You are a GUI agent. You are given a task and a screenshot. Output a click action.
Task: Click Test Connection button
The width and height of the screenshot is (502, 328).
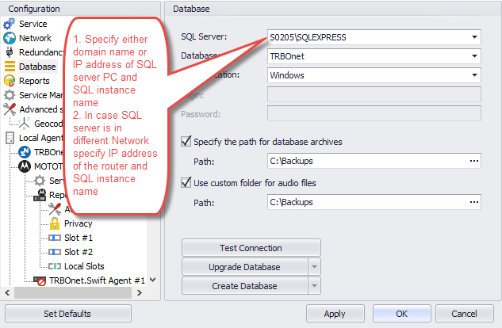pos(251,248)
